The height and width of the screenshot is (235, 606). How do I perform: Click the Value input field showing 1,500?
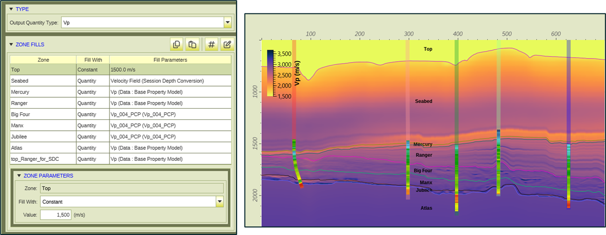pyautogui.click(x=56, y=214)
